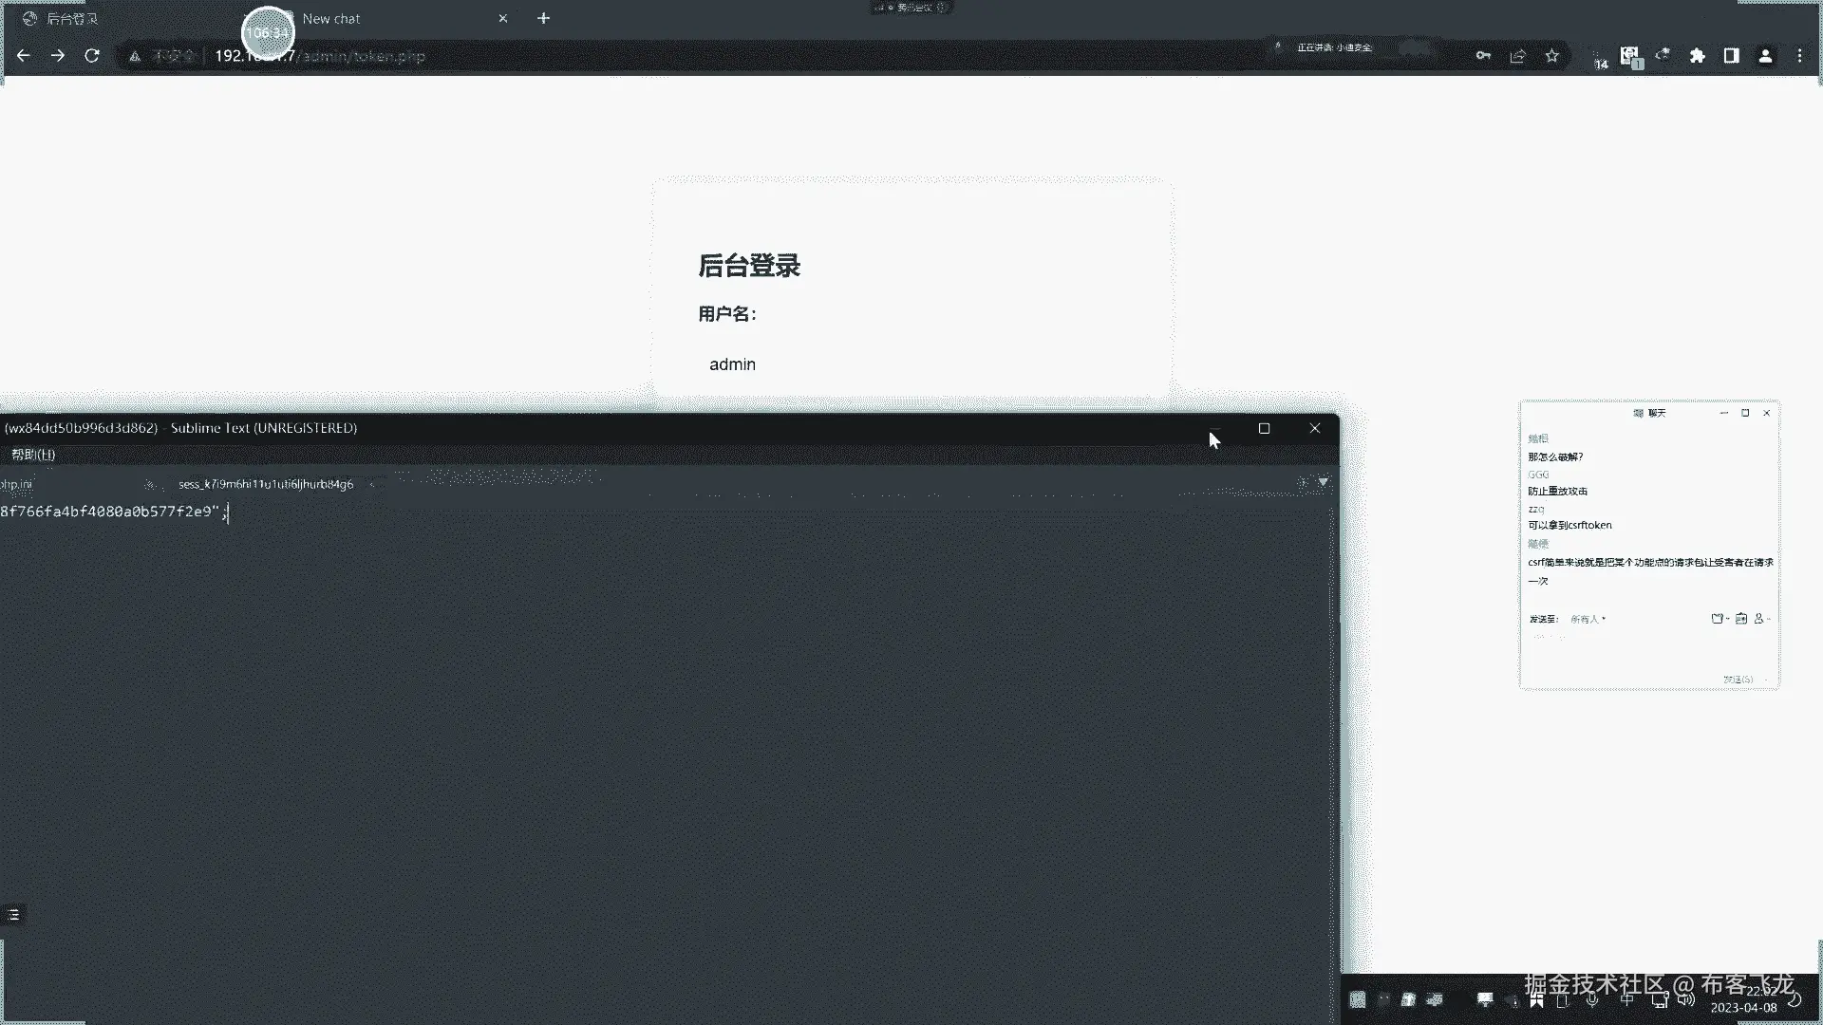Viewport: 1823px width, 1025px height.
Task: Toggle the browser side panel icon
Action: coord(1732,56)
